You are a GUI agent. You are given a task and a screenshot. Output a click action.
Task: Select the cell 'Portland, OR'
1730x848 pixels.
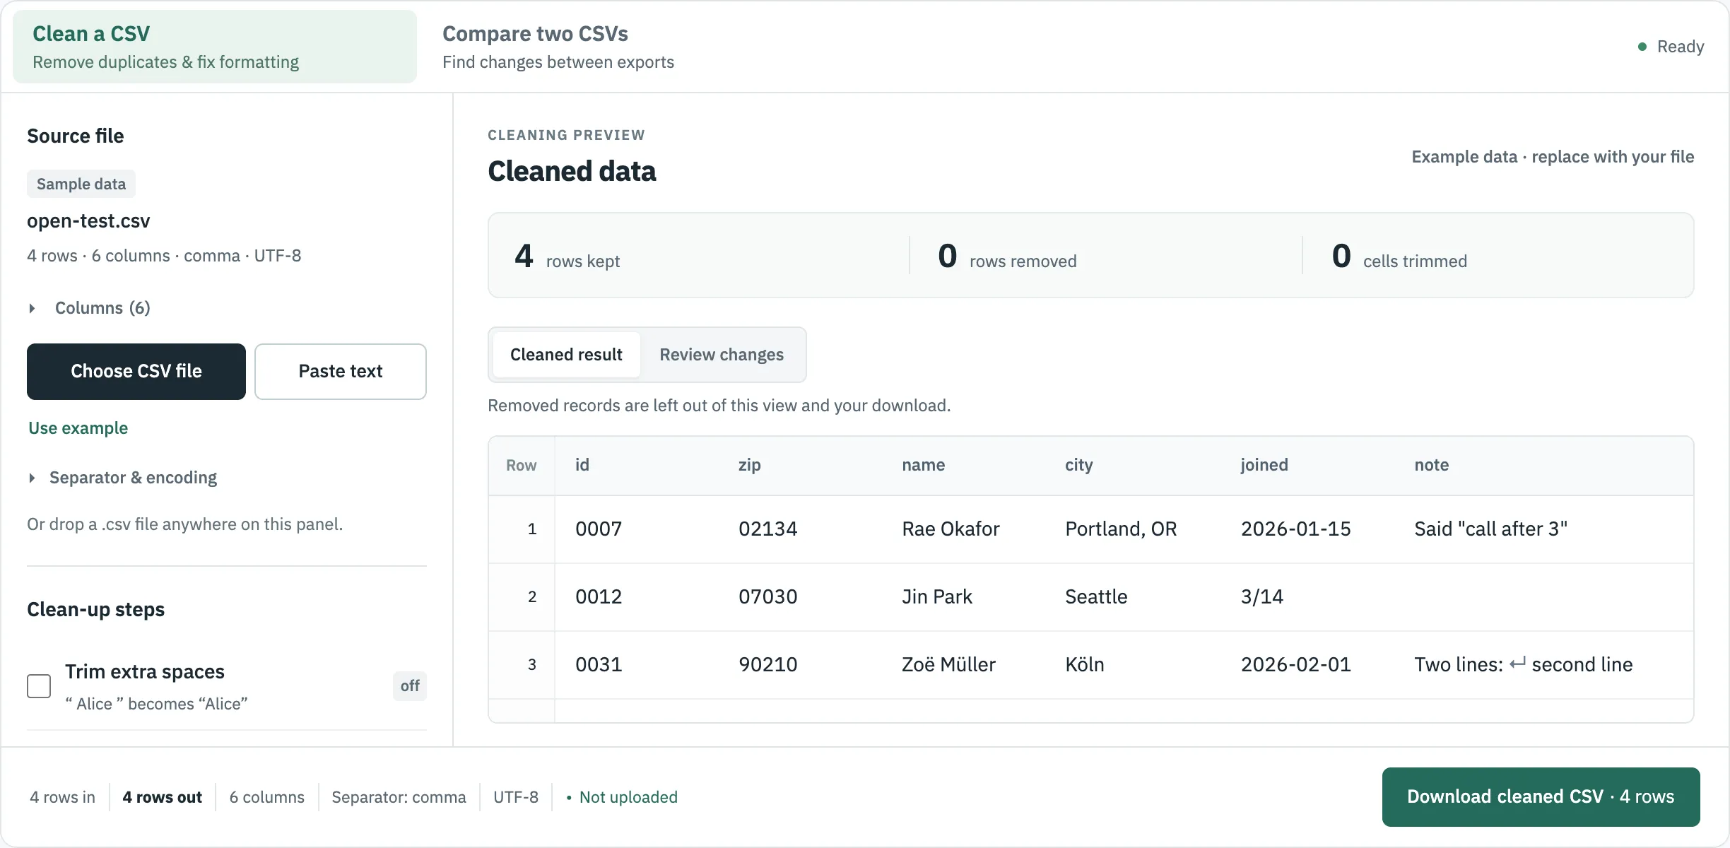click(1121, 529)
